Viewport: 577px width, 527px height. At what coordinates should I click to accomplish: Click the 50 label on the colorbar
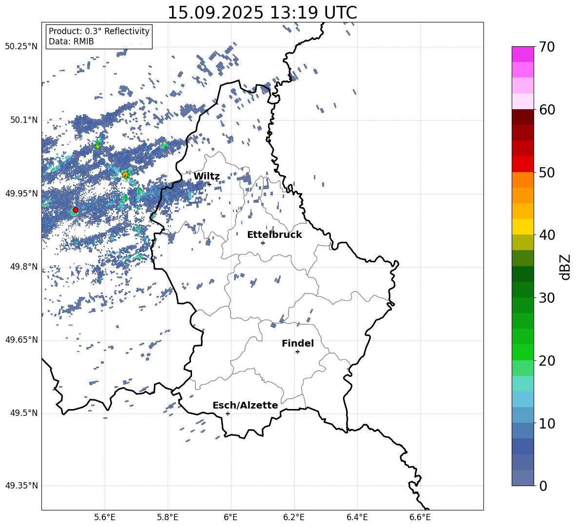click(547, 172)
